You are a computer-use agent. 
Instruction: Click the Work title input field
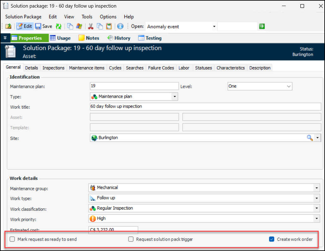coord(205,107)
